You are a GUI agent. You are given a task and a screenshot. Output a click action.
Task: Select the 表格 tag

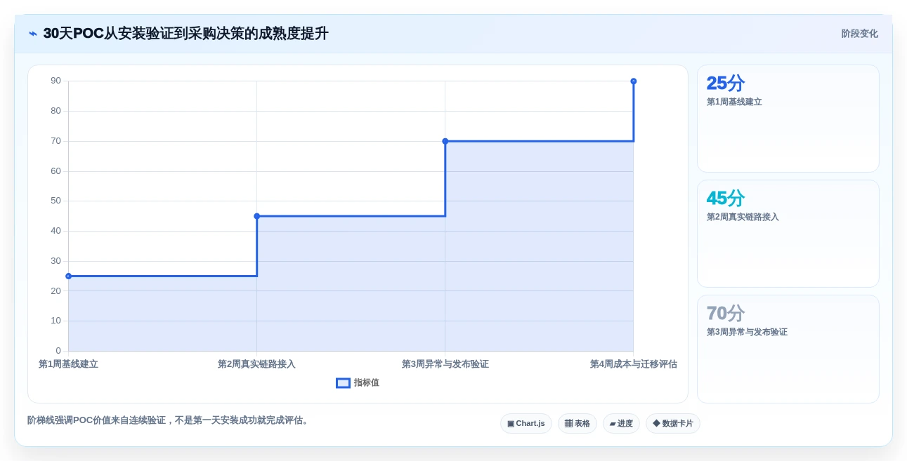(x=578, y=423)
